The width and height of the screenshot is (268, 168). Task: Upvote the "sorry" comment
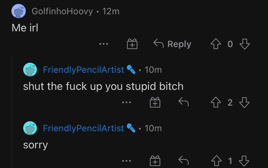[x=217, y=161]
